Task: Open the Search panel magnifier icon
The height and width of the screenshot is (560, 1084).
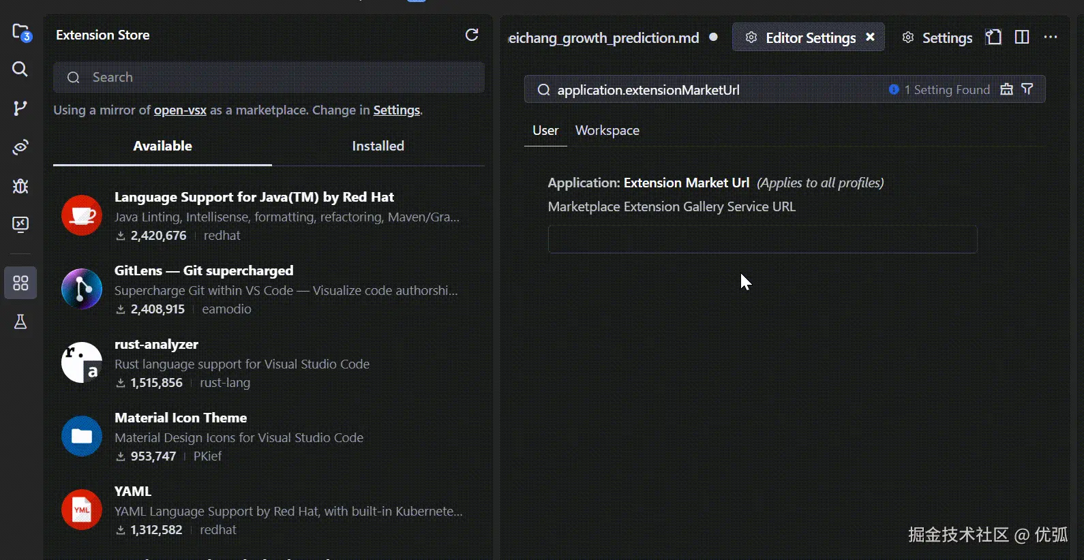Action: (x=20, y=69)
